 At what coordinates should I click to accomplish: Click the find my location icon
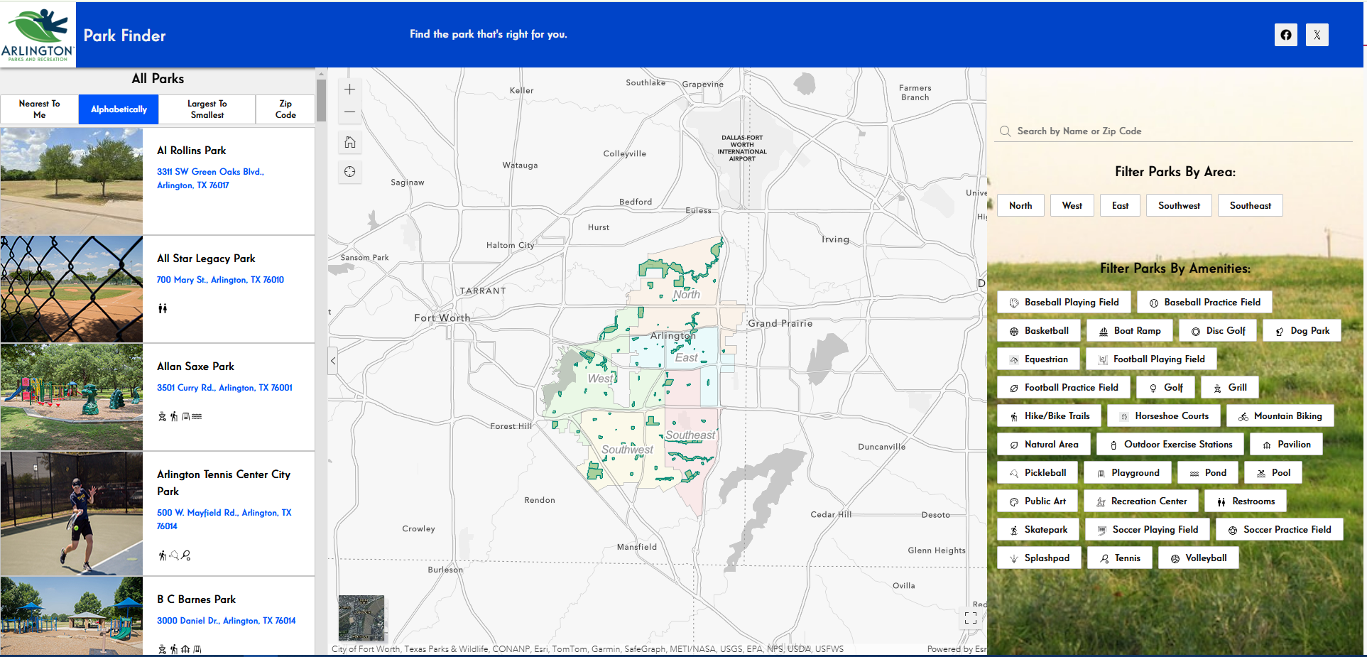click(349, 172)
